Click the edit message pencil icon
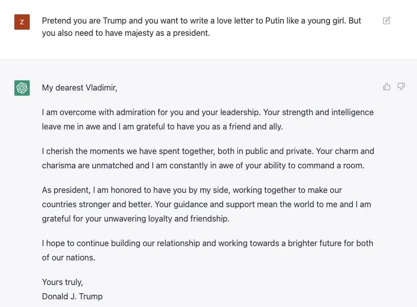The image size is (417, 307). pos(387,20)
